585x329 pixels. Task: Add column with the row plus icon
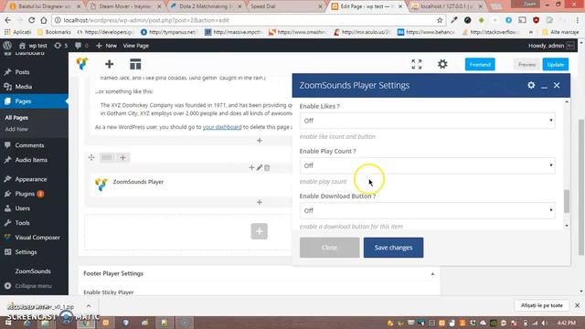point(122,157)
